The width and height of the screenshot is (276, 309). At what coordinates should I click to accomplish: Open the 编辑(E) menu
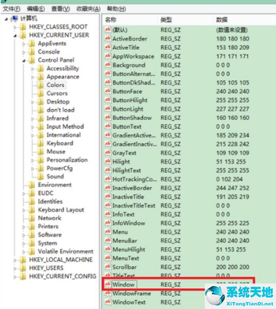(x=36, y=9)
